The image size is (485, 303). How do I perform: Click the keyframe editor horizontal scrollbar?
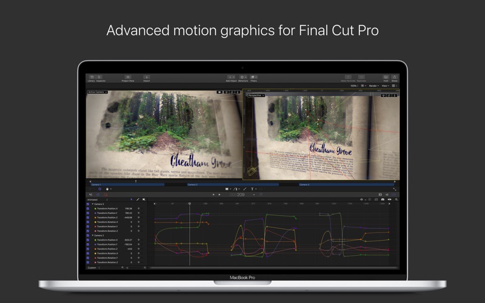click(x=273, y=268)
